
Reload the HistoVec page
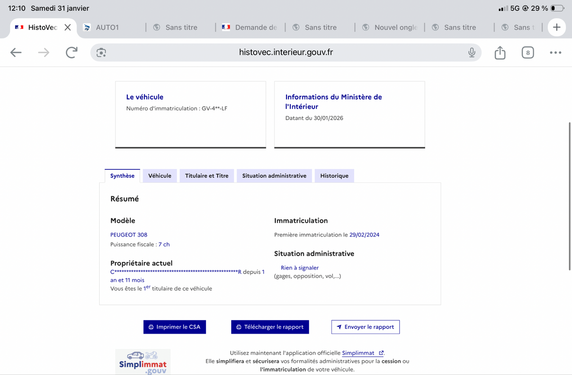point(71,52)
